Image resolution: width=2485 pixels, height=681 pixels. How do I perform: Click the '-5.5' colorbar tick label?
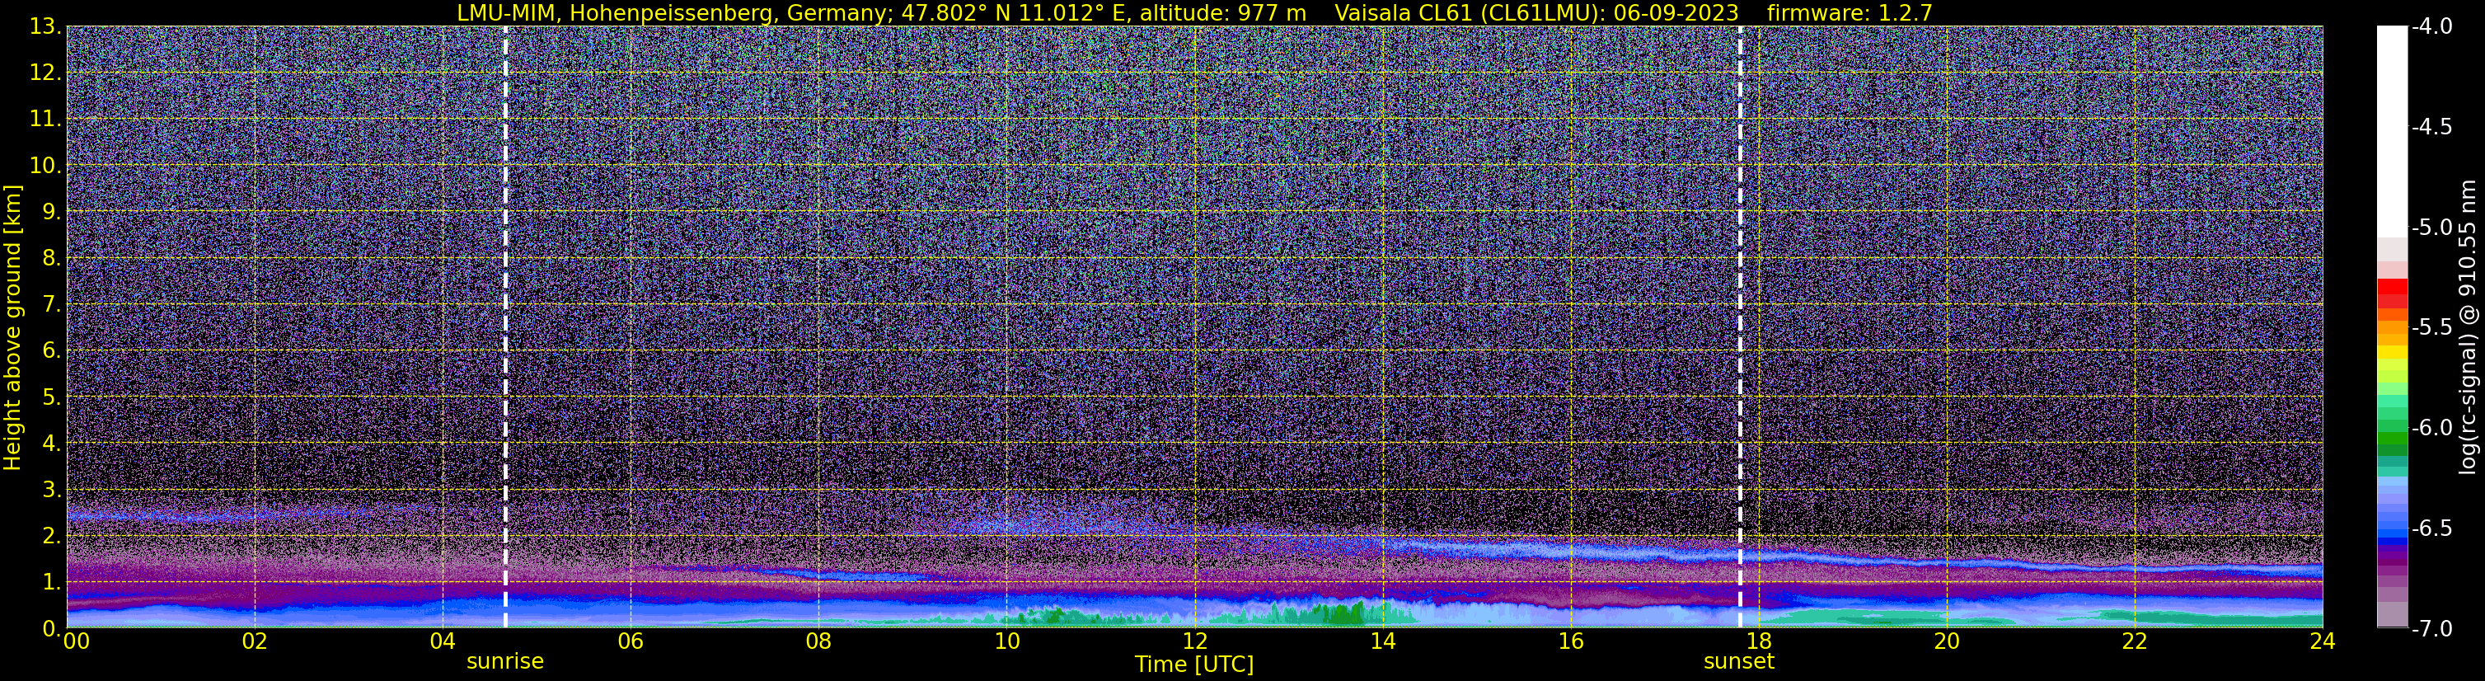coord(2431,328)
